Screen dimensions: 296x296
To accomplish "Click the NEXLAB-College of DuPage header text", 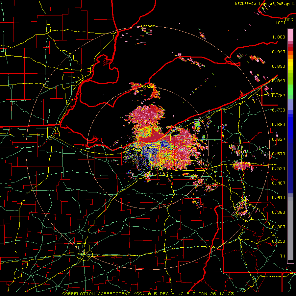I will [x=265, y=4].
